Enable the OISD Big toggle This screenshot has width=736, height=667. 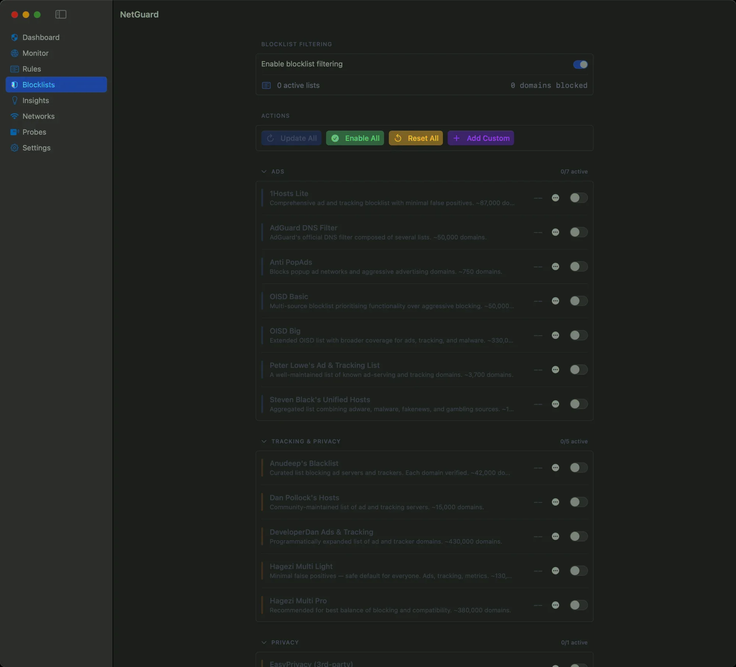pos(578,335)
